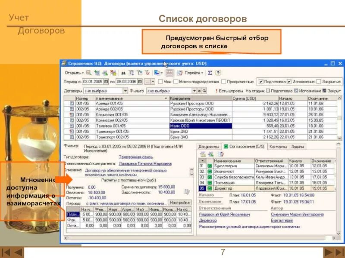Switch to the Задачи tab
Viewport: 345px width, 258px height.
click(x=298, y=147)
